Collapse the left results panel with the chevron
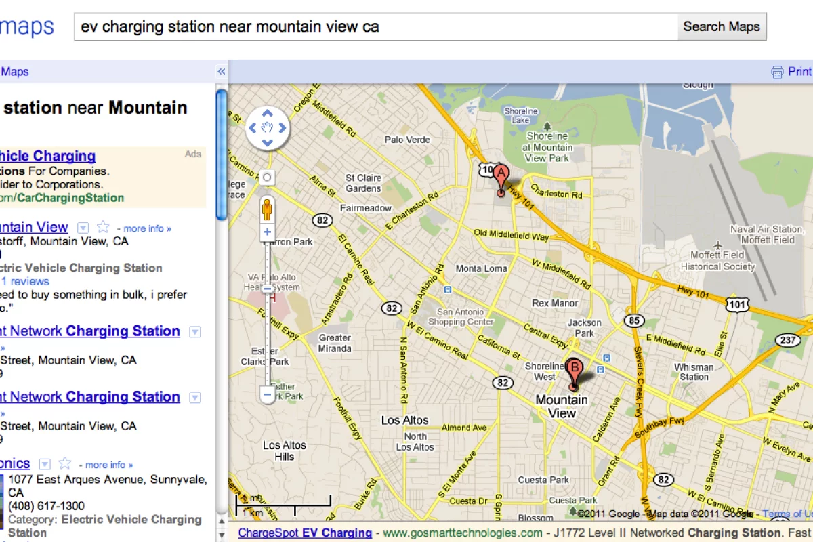This screenshot has width=813, height=542. [x=221, y=70]
